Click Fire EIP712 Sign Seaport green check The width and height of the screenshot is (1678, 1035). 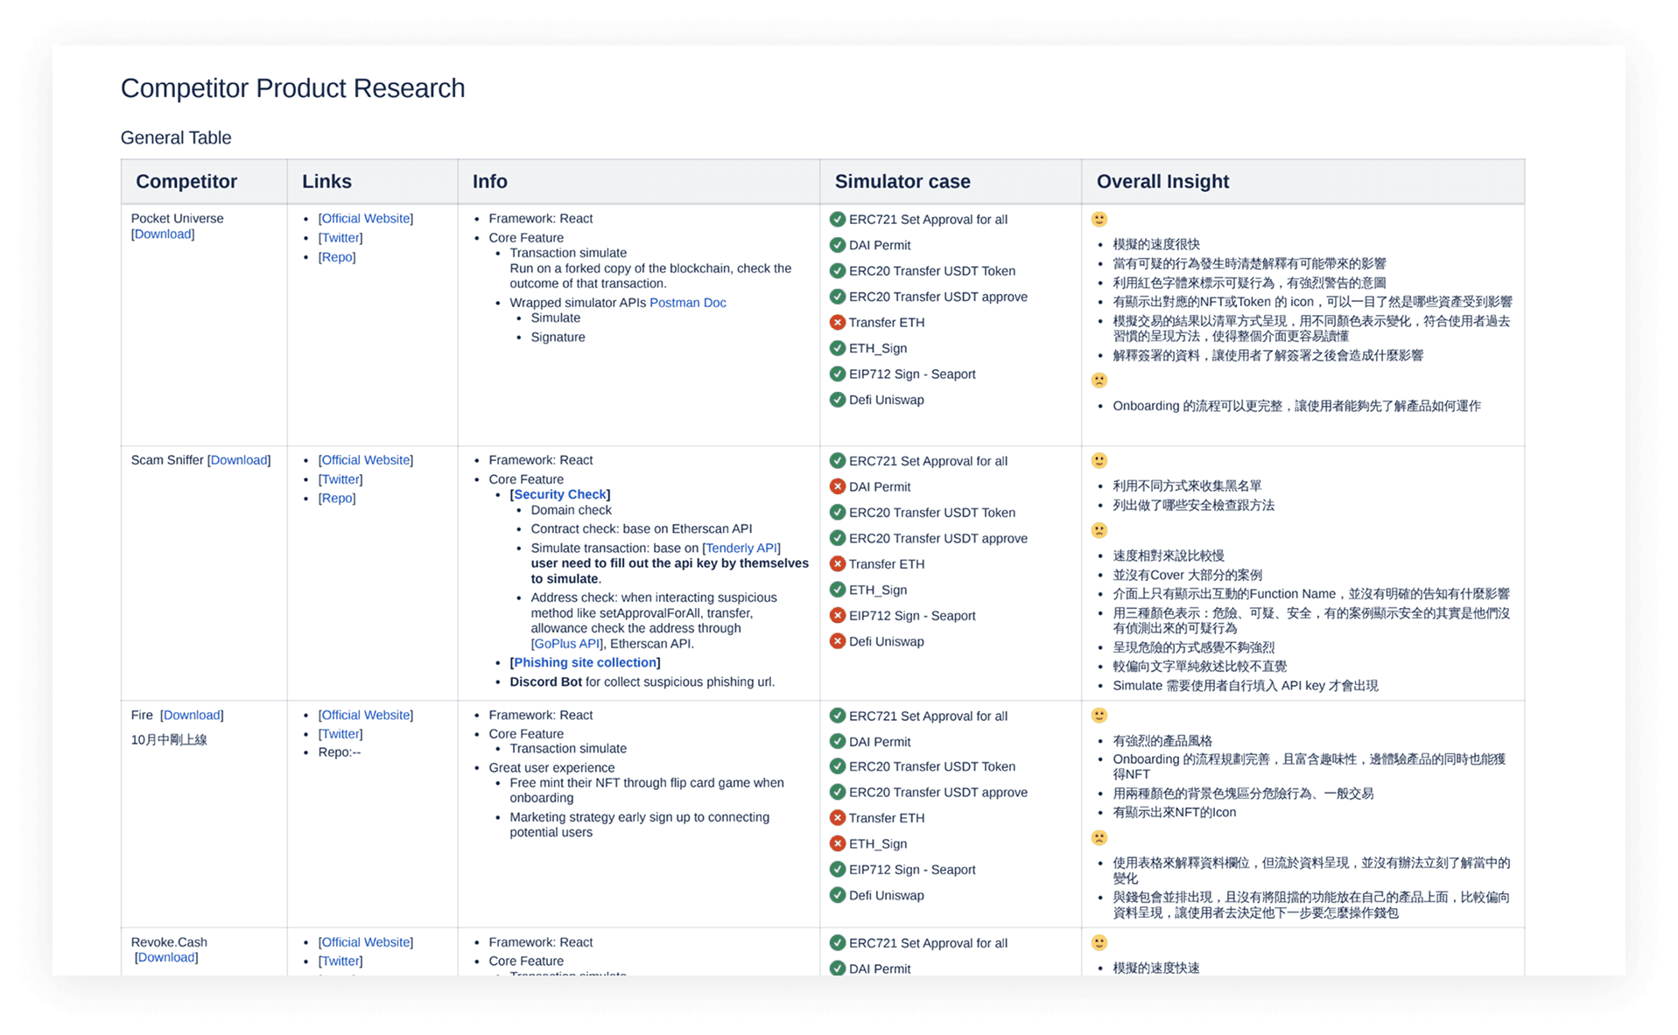[x=838, y=871]
